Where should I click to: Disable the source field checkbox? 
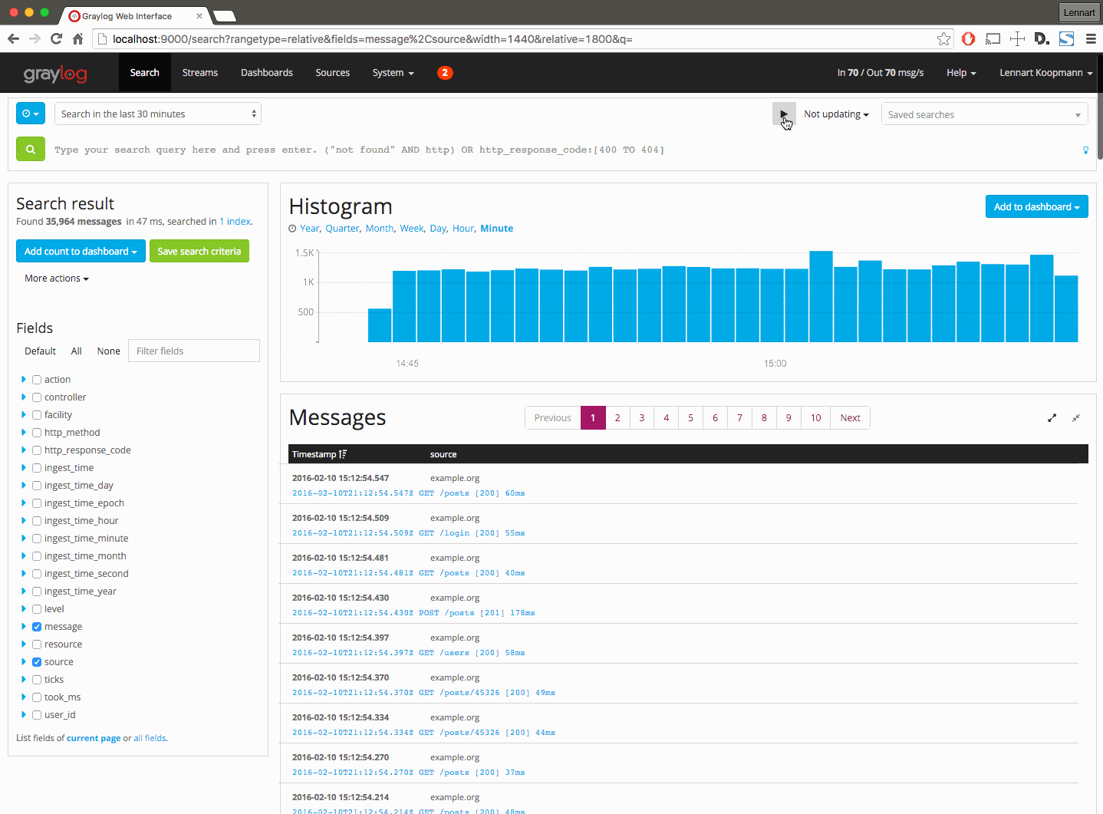point(37,662)
